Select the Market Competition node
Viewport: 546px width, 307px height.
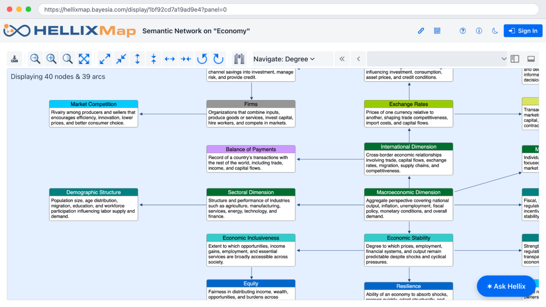pyautogui.click(x=93, y=114)
